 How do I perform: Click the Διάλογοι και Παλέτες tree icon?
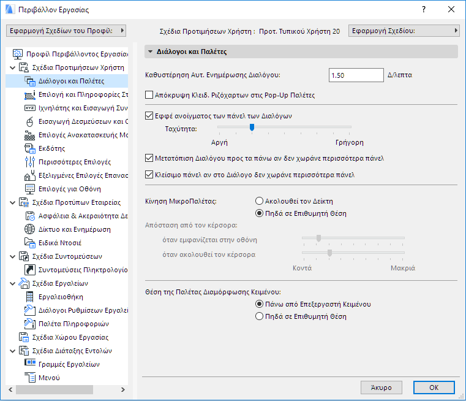pos(30,81)
